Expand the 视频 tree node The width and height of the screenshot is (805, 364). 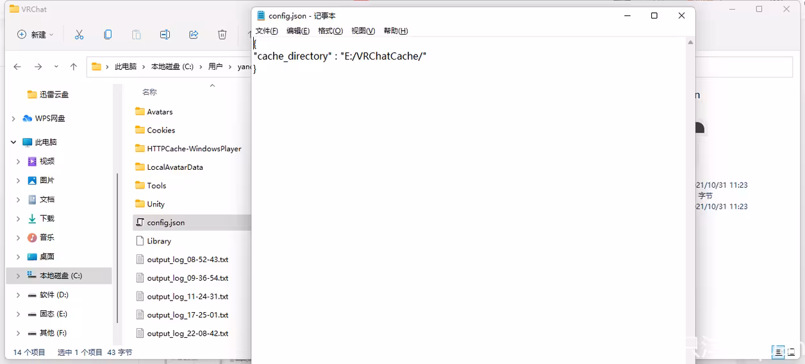point(18,161)
